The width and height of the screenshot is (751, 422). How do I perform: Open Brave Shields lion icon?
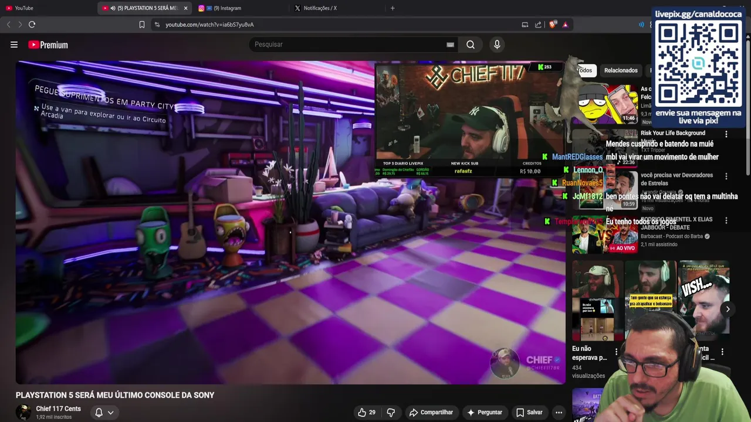[x=552, y=25]
